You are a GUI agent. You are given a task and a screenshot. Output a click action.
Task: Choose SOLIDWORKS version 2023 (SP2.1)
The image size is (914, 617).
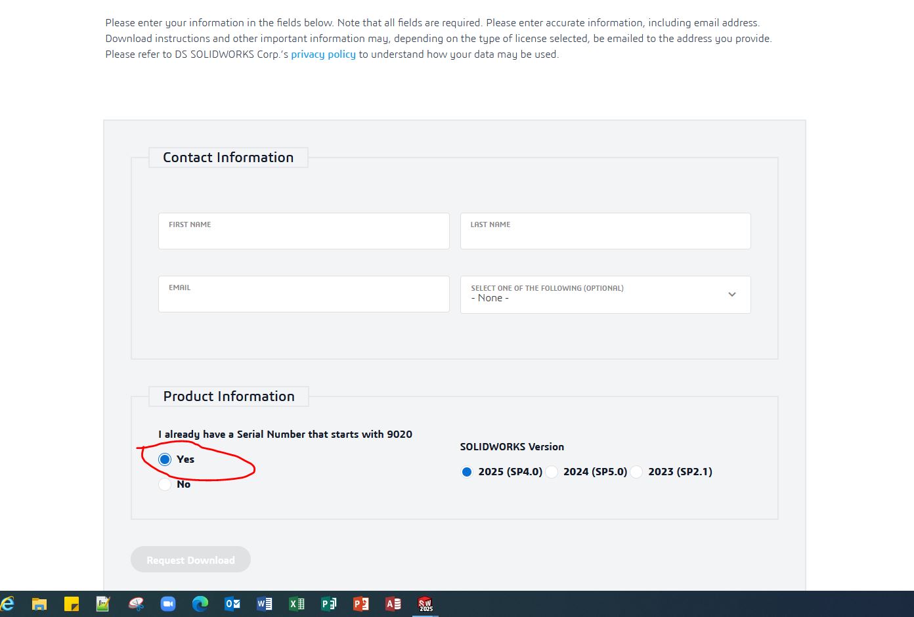pyautogui.click(x=637, y=472)
